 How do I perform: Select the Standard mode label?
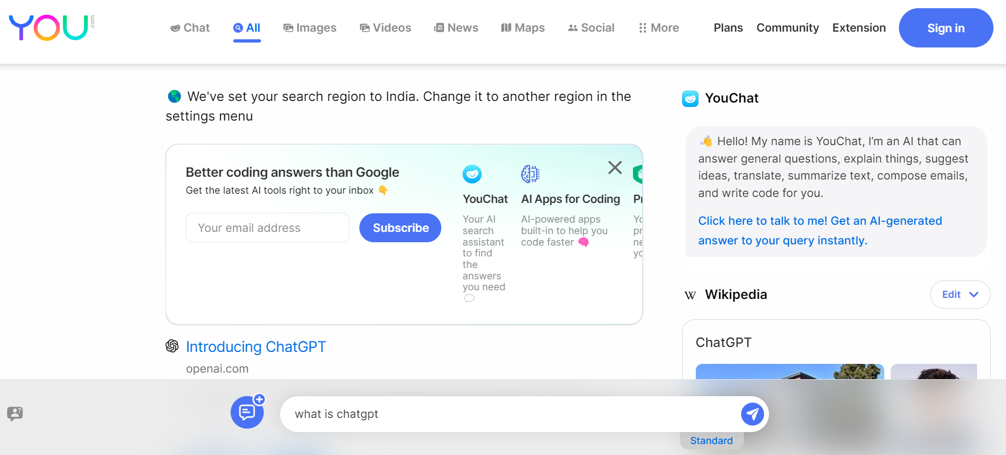[712, 441]
